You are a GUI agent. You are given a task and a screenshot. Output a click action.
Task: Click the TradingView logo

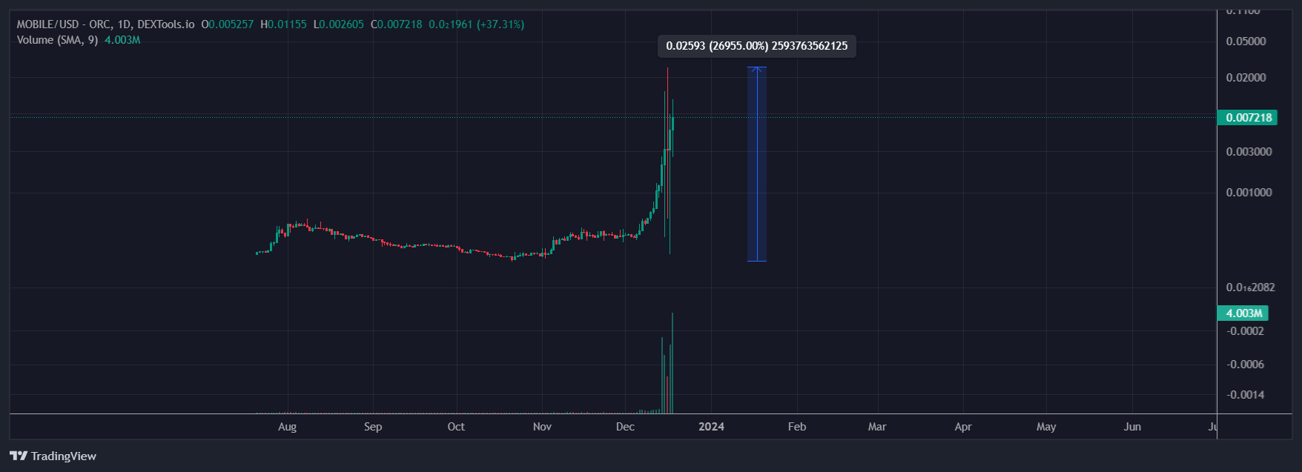click(53, 456)
